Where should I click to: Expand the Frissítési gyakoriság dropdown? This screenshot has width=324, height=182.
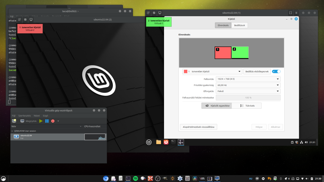tap(248, 85)
